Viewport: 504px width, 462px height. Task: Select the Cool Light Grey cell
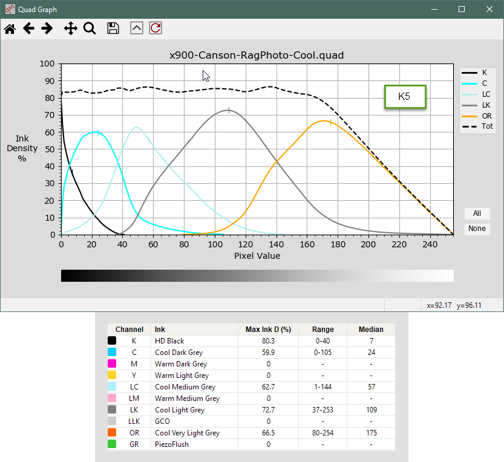click(194, 410)
